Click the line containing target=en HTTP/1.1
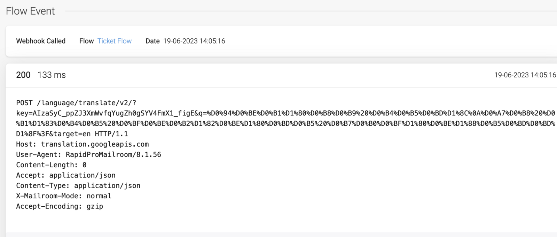This screenshot has height=237, width=557. (x=72, y=134)
